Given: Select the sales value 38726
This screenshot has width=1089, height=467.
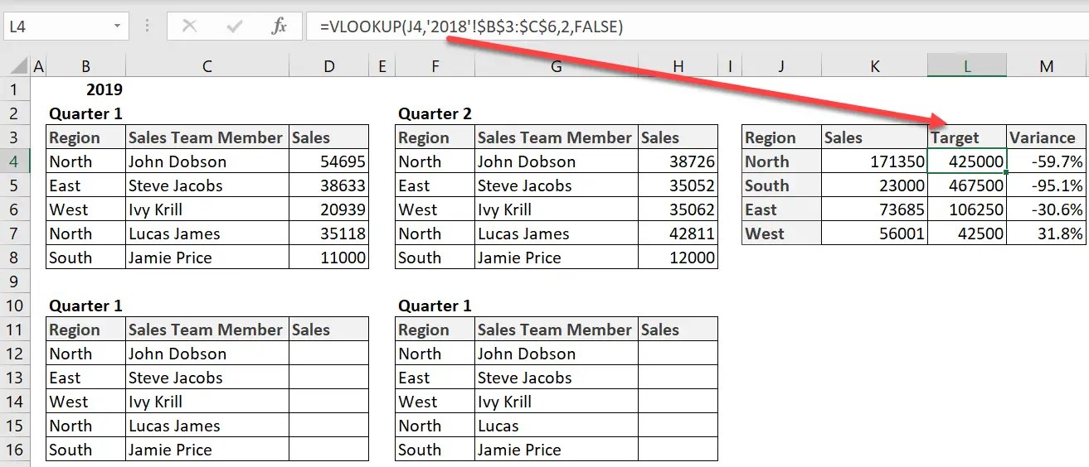Looking at the screenshot, I should point(678,161).
